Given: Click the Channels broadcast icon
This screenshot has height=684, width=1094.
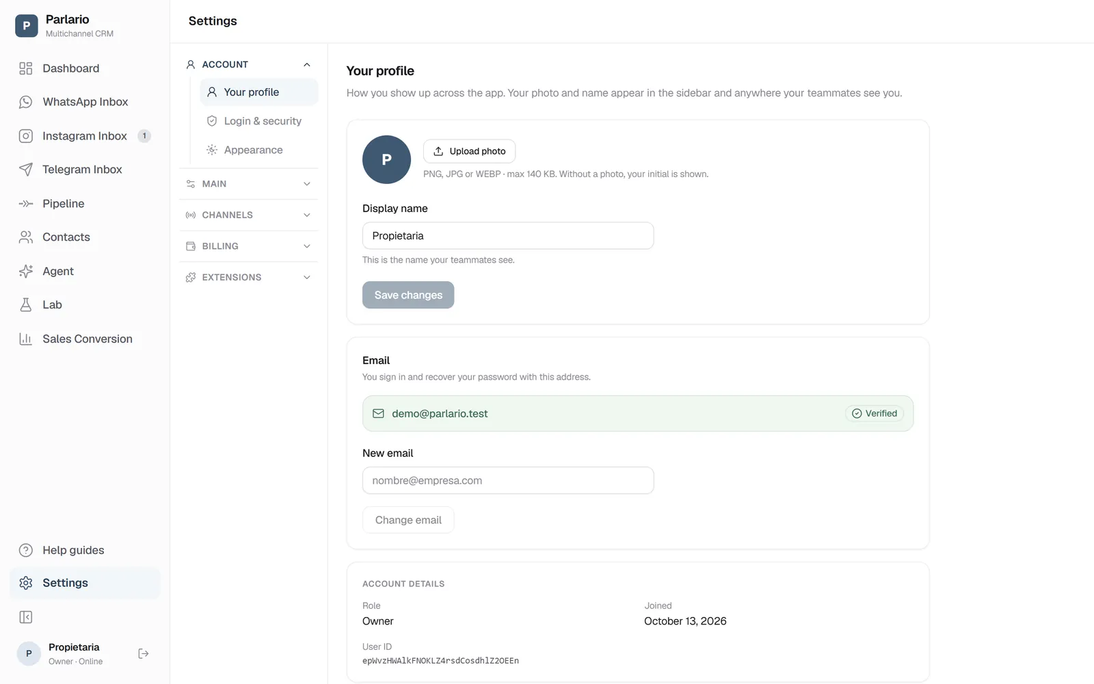Looking at the screenshot, I should tap(191, 215).
